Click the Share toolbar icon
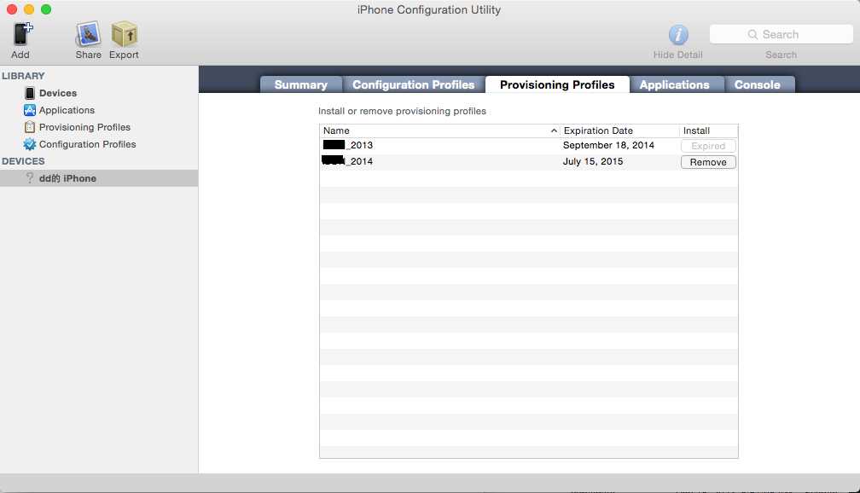The height and width of the screenshot is (493, 860). click(x=89, y=35)
